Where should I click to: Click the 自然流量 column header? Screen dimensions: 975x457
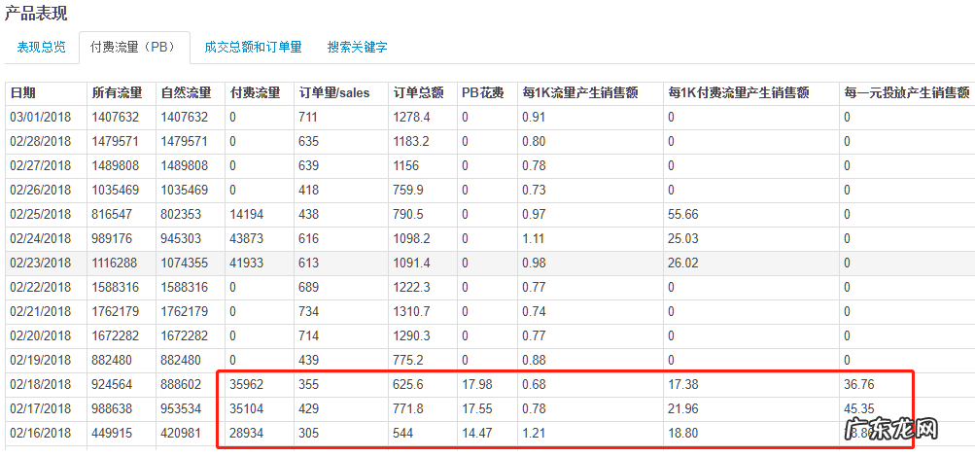click(185, 93)
